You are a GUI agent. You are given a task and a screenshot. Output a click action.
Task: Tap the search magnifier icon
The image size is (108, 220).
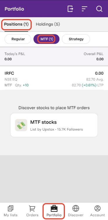click(x=99, y=9)
